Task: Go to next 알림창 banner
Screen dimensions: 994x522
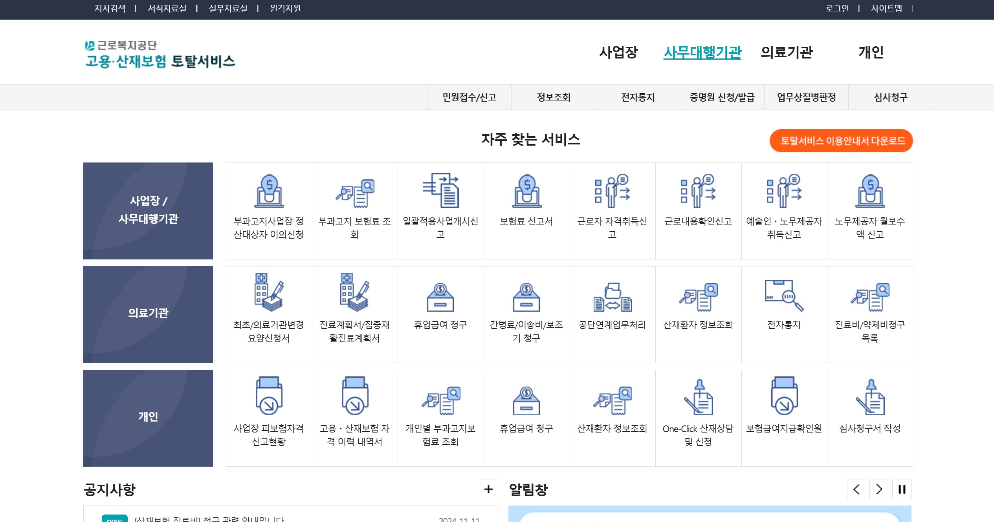Action: [x=879, y=489]
